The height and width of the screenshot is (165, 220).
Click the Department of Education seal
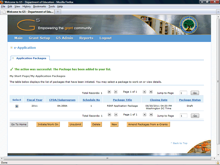tap(189, 25)
